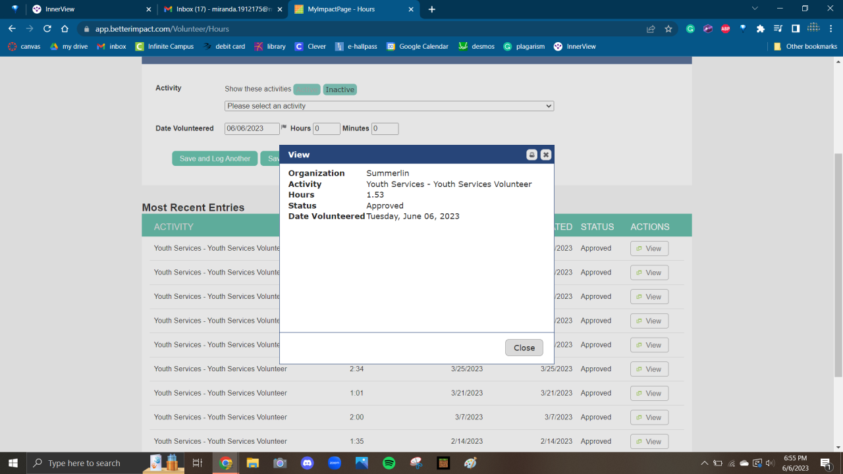
Task: Open the e-hallpass bookmark
Action: (x=356, y=46)
